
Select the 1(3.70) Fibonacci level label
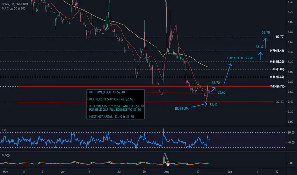point(280,37)
